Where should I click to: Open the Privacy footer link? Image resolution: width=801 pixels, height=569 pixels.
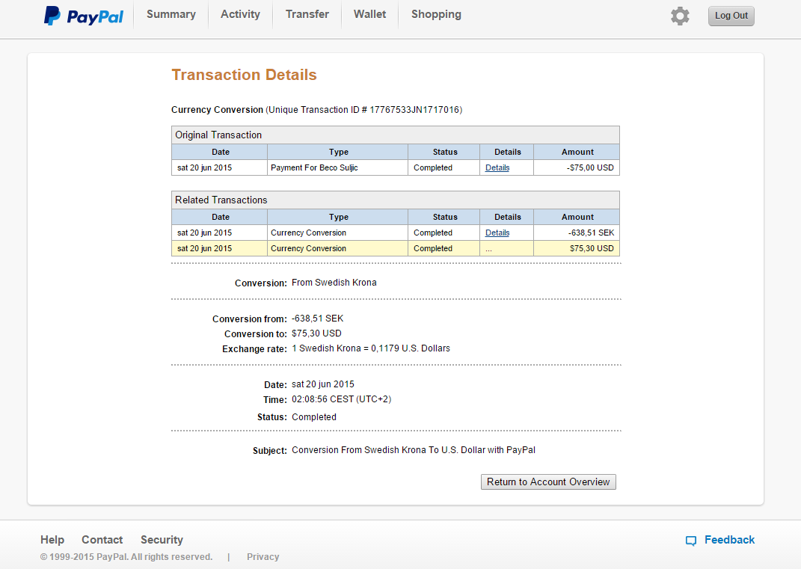click(x=263, y=557)
